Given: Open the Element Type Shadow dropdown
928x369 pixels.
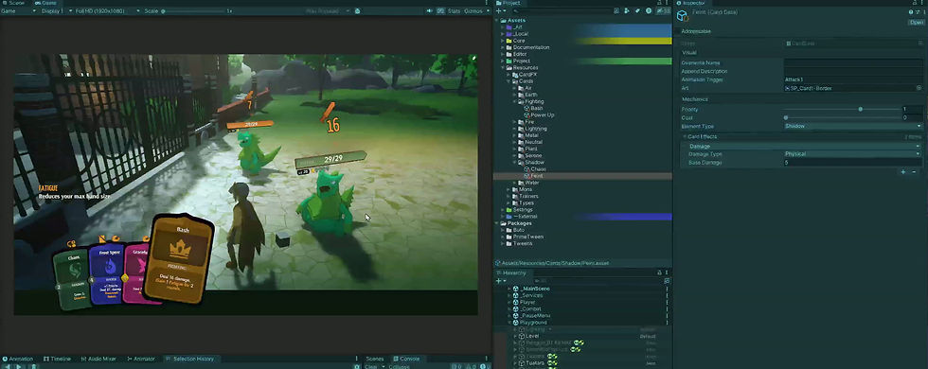Looking at the screenshot, I should (x=853, y=126).
